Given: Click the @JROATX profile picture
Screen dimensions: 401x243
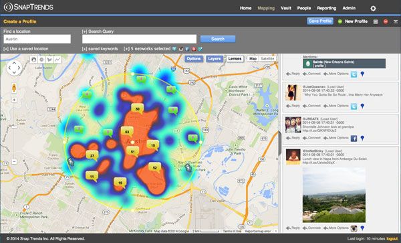Looking at the screenshot, I should pyautogui.click(x=293, y=125).
